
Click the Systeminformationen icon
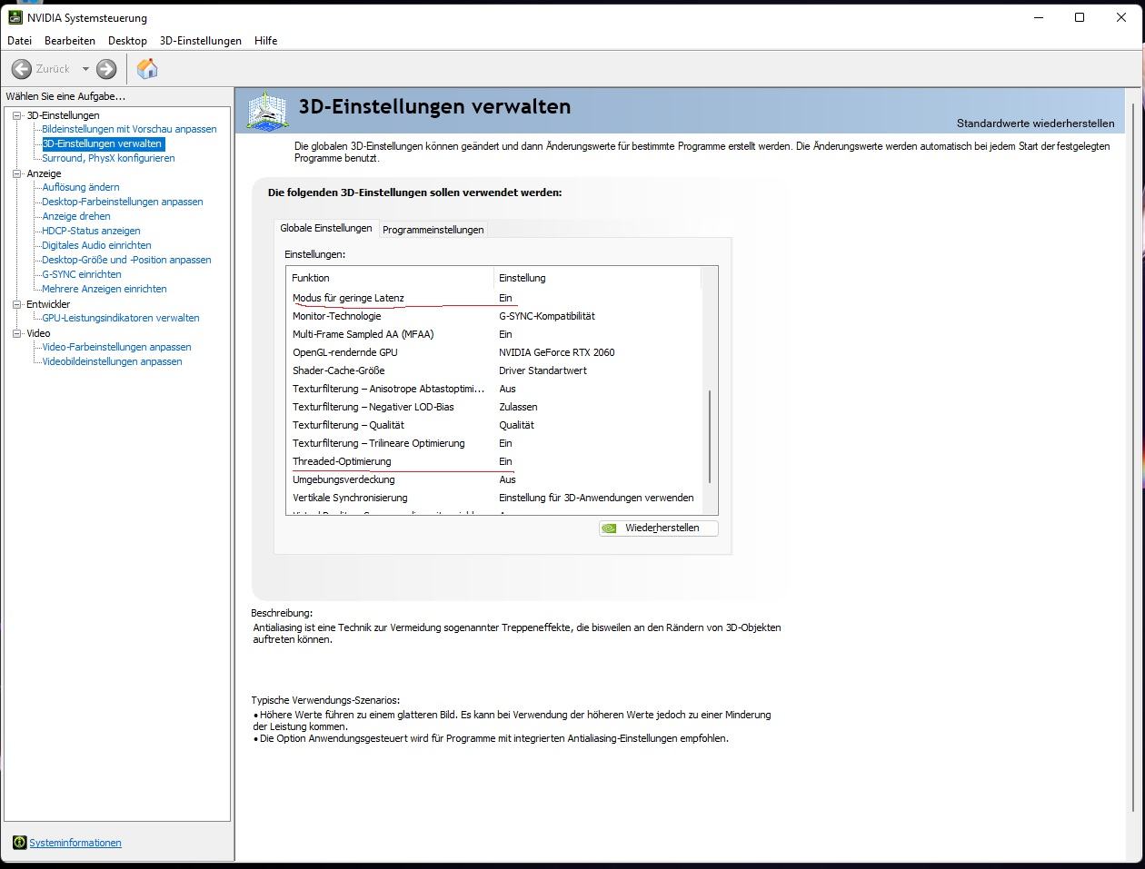tap(20, 843)
